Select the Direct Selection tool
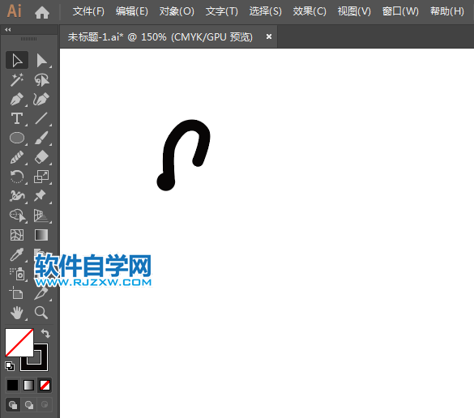474x418 pixels. 41,60
